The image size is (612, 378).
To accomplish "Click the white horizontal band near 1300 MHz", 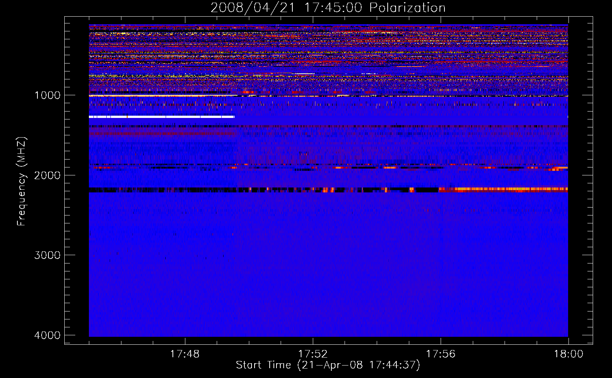I will point(162,117).
